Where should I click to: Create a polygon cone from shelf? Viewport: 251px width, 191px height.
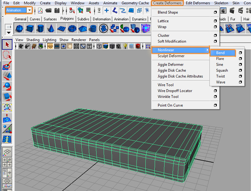tap(51, 29)
